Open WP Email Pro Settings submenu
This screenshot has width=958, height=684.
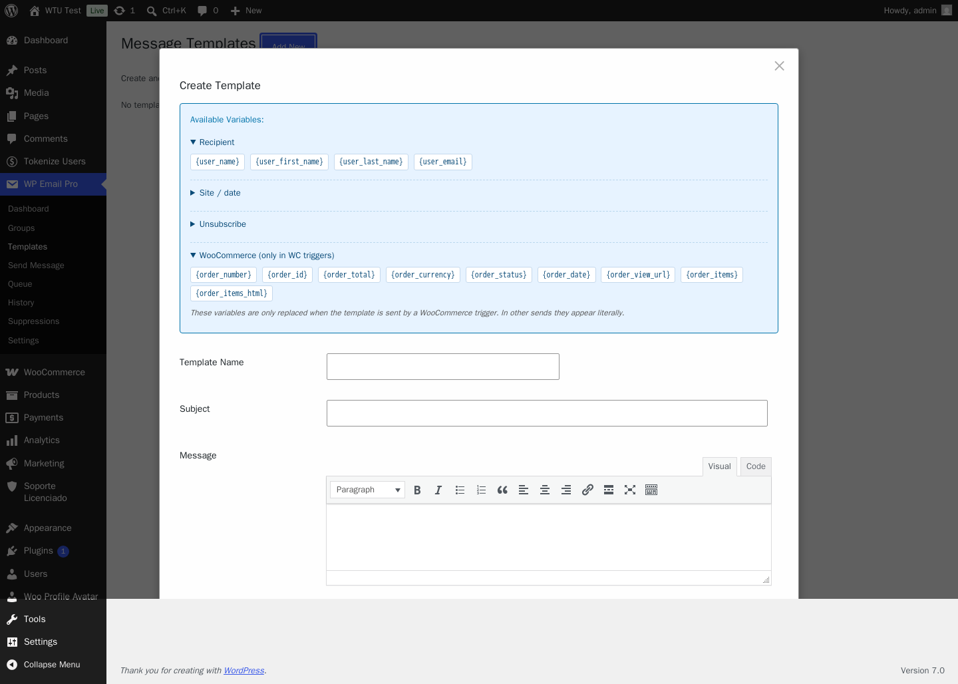click(53, 341)
